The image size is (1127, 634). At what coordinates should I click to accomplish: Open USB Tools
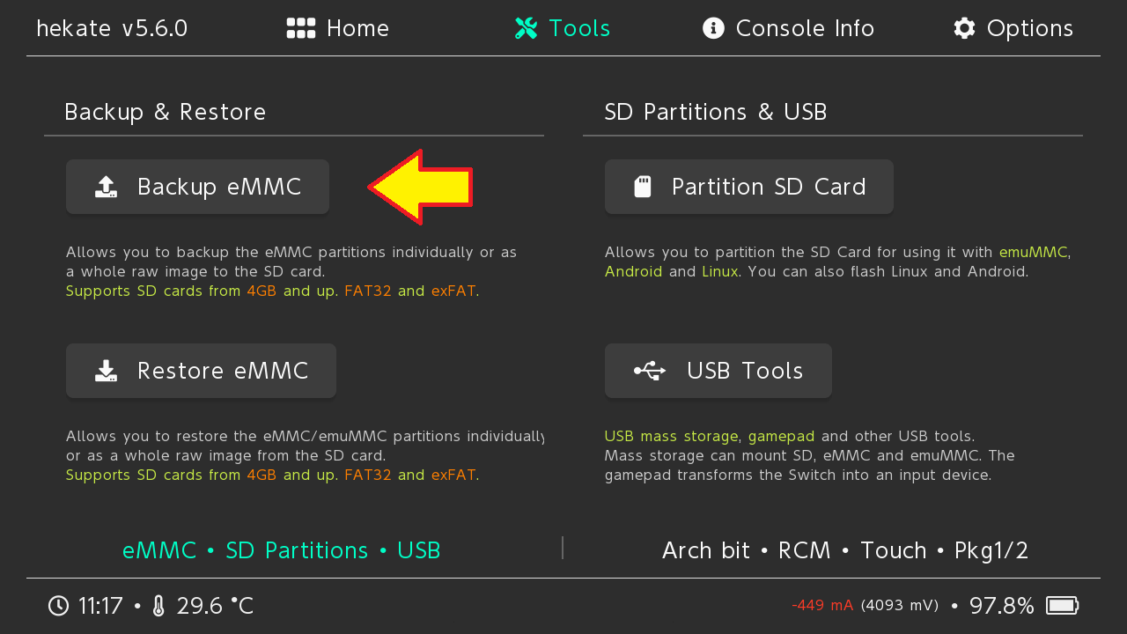[718, 371]
